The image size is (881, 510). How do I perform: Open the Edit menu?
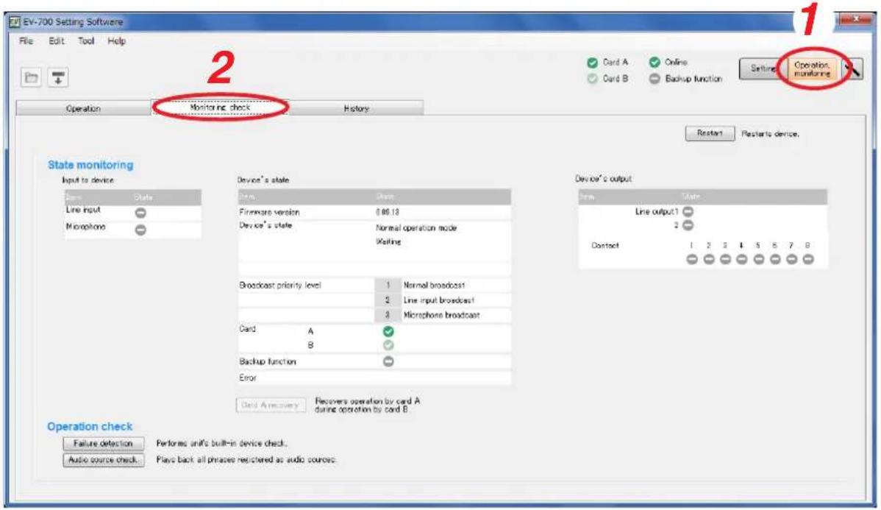(x=56, y=41)
